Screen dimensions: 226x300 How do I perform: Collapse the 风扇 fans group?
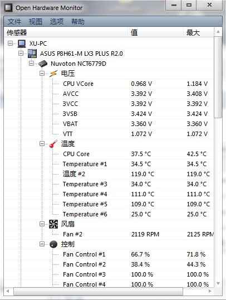pyautogui.click(x=42, y=224)
